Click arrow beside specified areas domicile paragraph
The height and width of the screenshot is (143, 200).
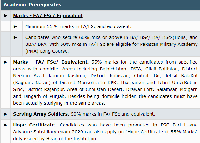[x=6, y=62]
